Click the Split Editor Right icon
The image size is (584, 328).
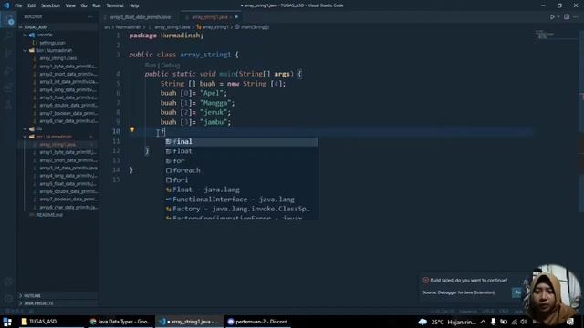point(567,17)
